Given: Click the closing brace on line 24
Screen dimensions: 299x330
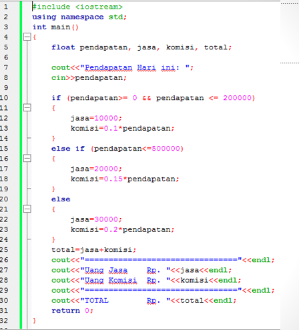Looking at the screenshot, I should (x=53, y=239).
